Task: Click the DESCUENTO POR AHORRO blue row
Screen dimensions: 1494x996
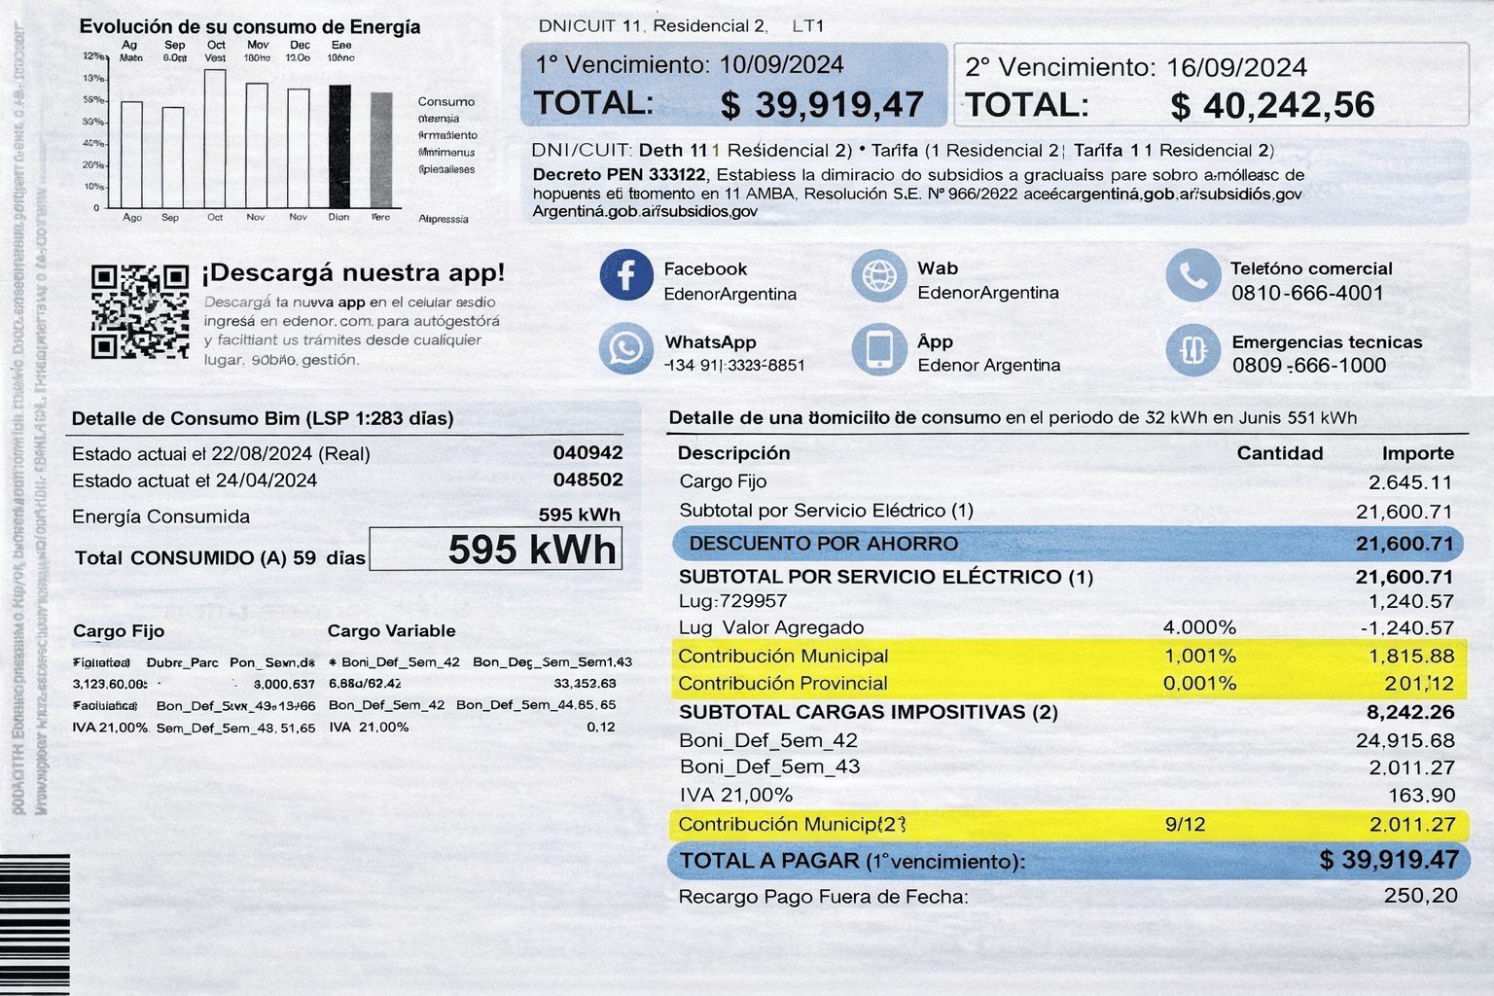Action: (1067, 544)
